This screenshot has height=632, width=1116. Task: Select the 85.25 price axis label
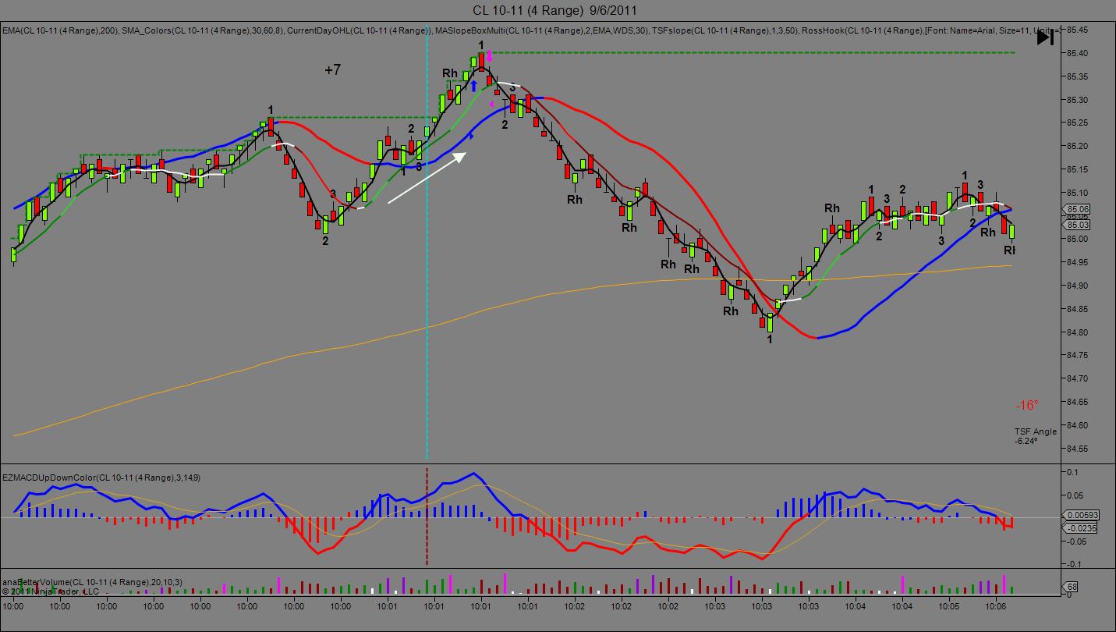click(x=1079, y=123)
